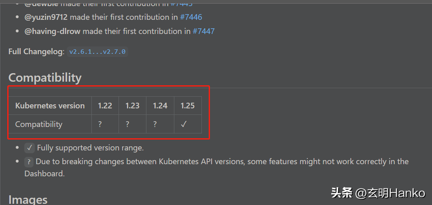The width and height of the screenshot is (432, 205).
Task: Click the check mark under 1.25
Action: tap(184, 124)
